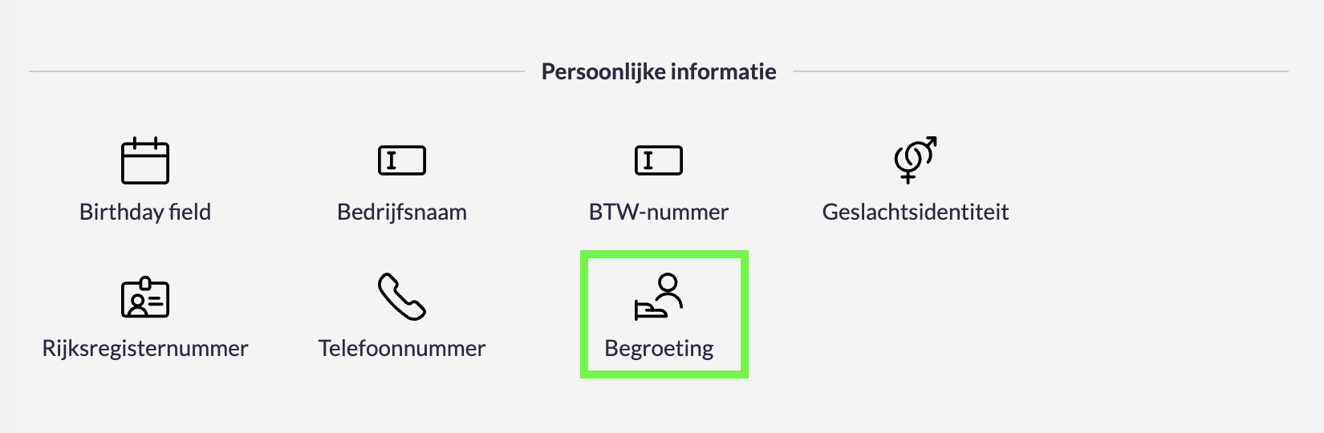Choose the Begroeting person-with-hand icon
Image resolution: width=1324 pixels, height=433 pixels.
pos(659,297)
